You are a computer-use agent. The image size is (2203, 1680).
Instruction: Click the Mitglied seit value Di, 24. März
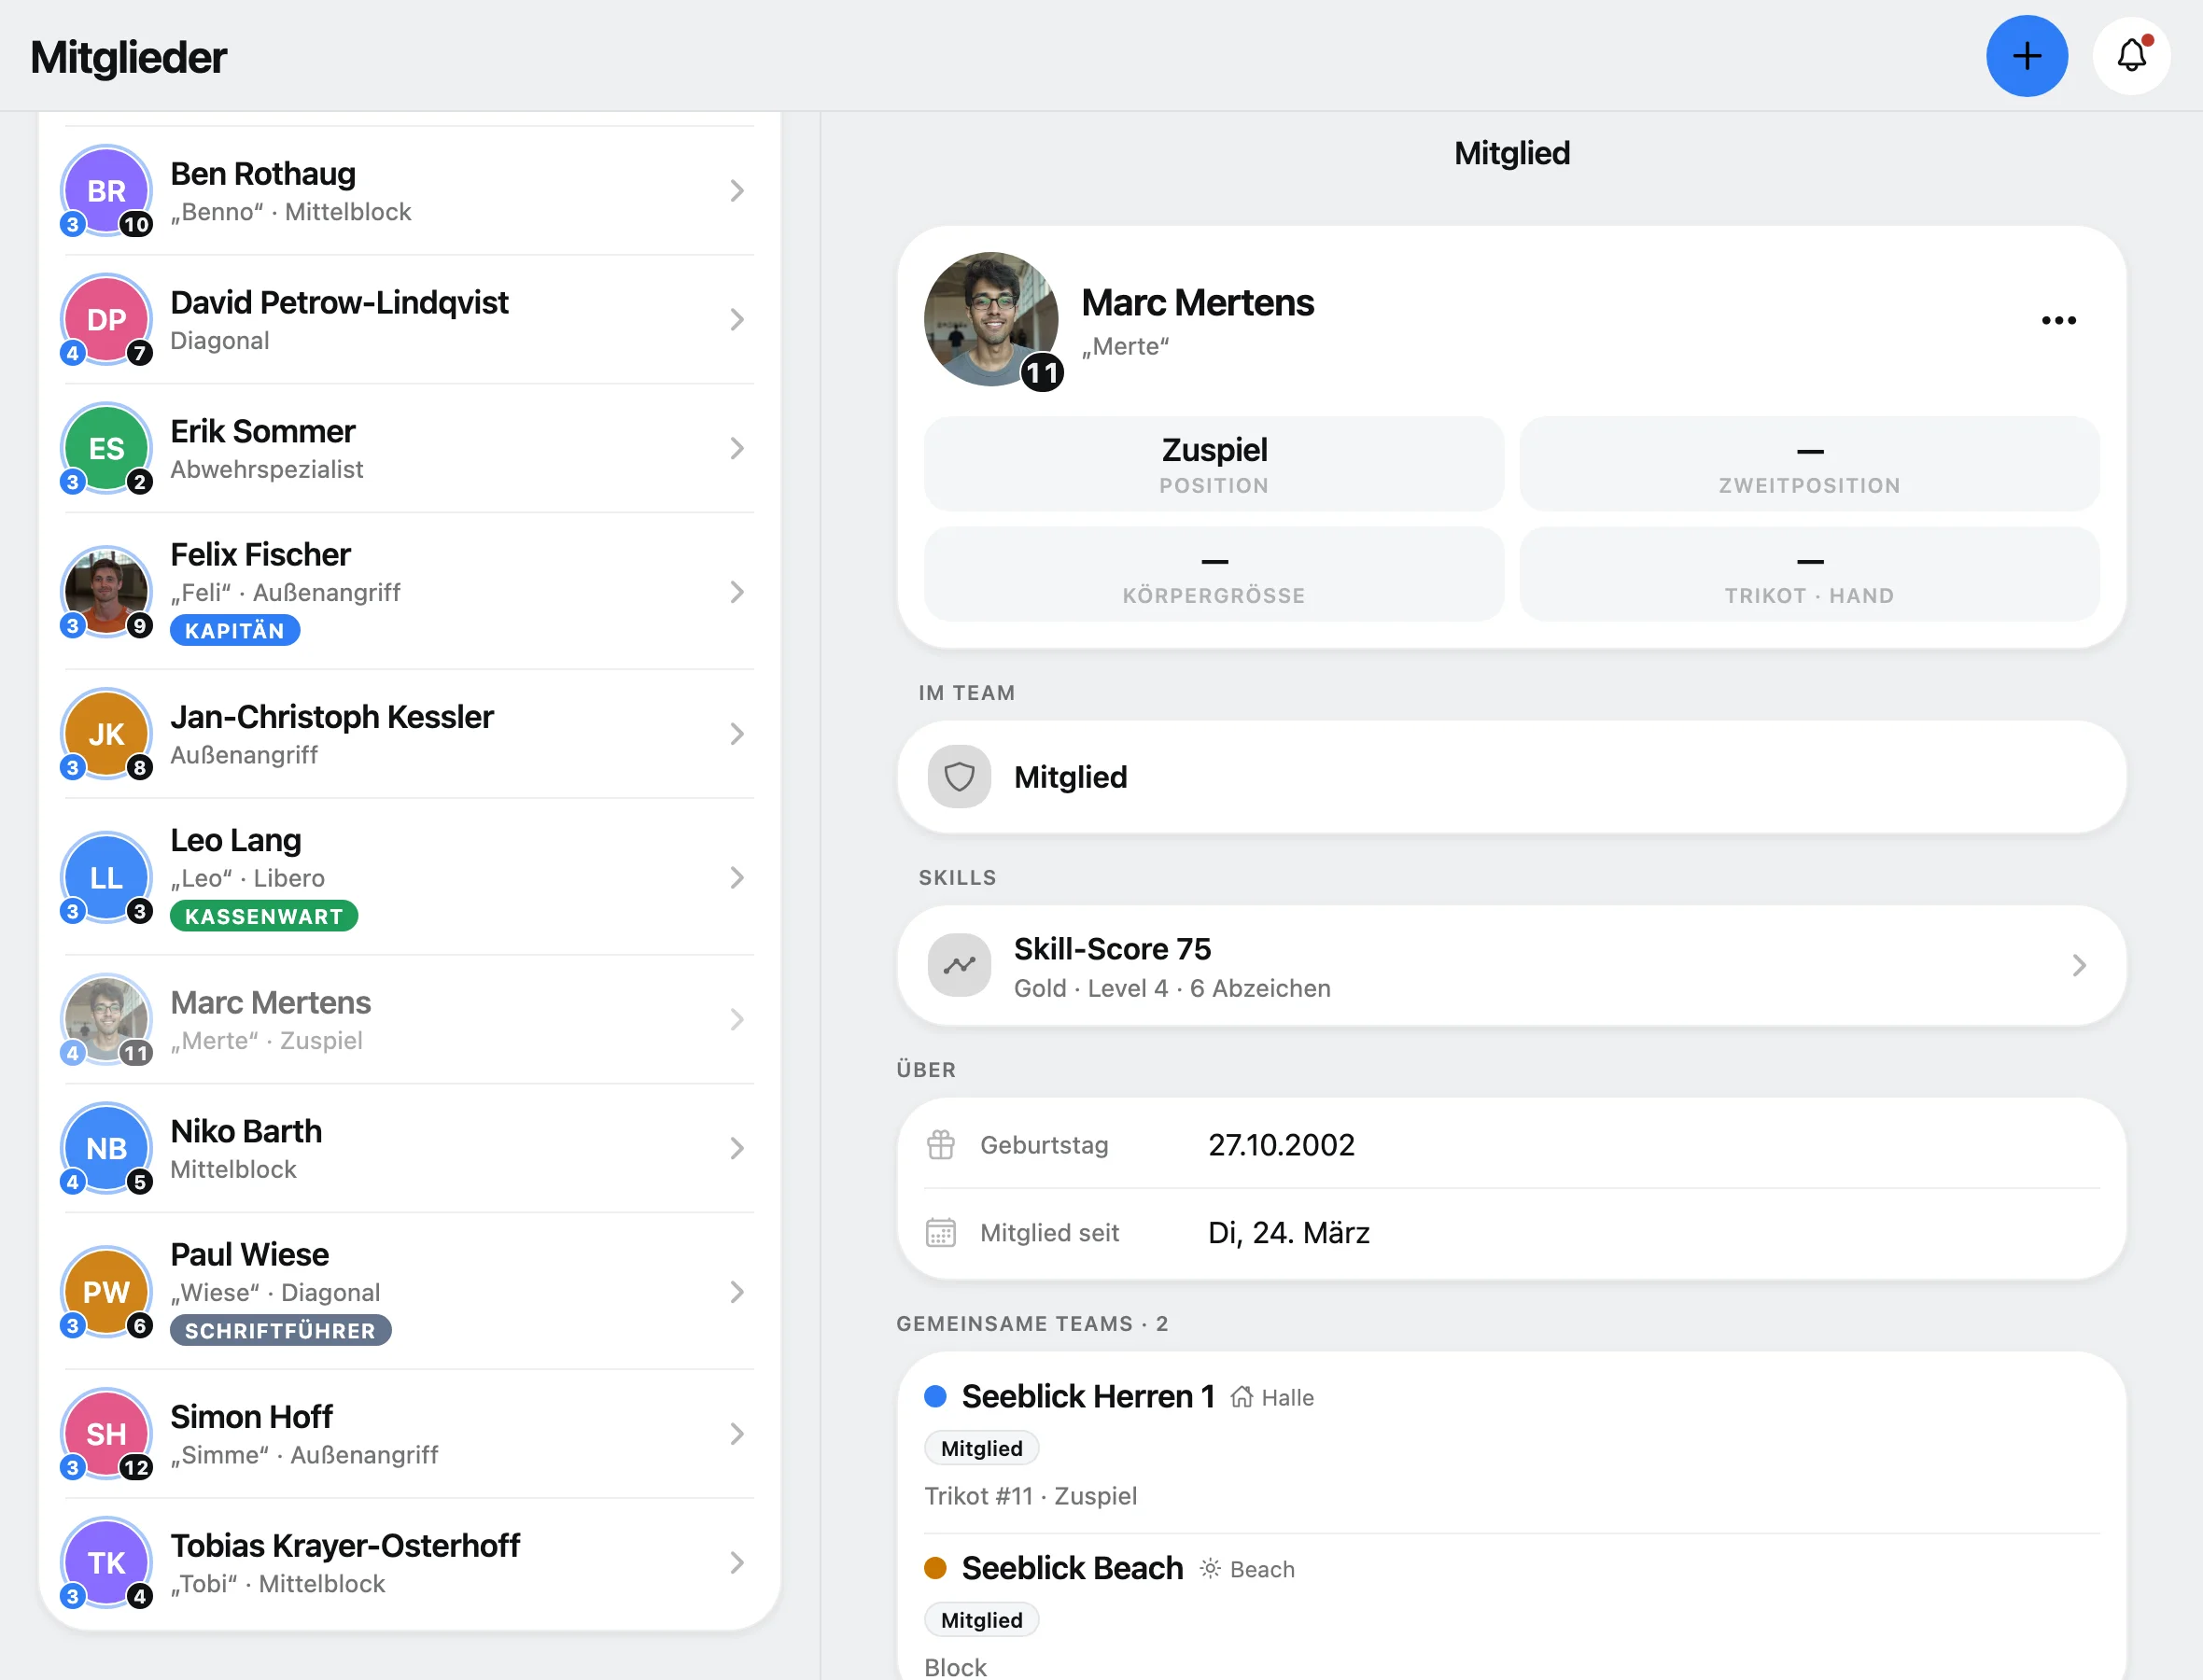click(1288, 1233)
